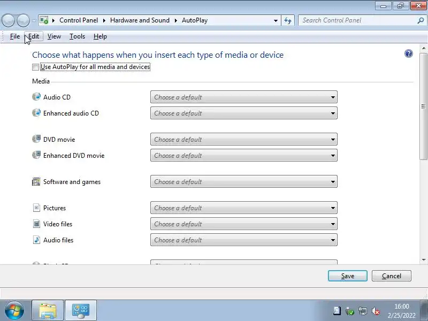
Task: Click the DVD movie icon
Action: pyautogui.click(x=36, y=139)
